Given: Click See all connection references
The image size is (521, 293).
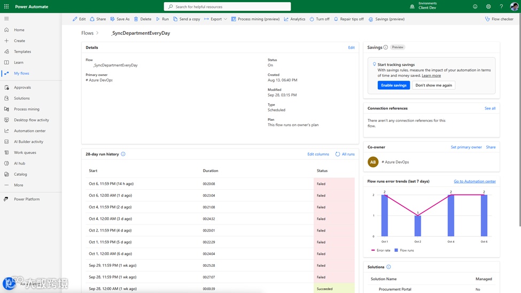Looking at the screenshot, I should (490, 109).
